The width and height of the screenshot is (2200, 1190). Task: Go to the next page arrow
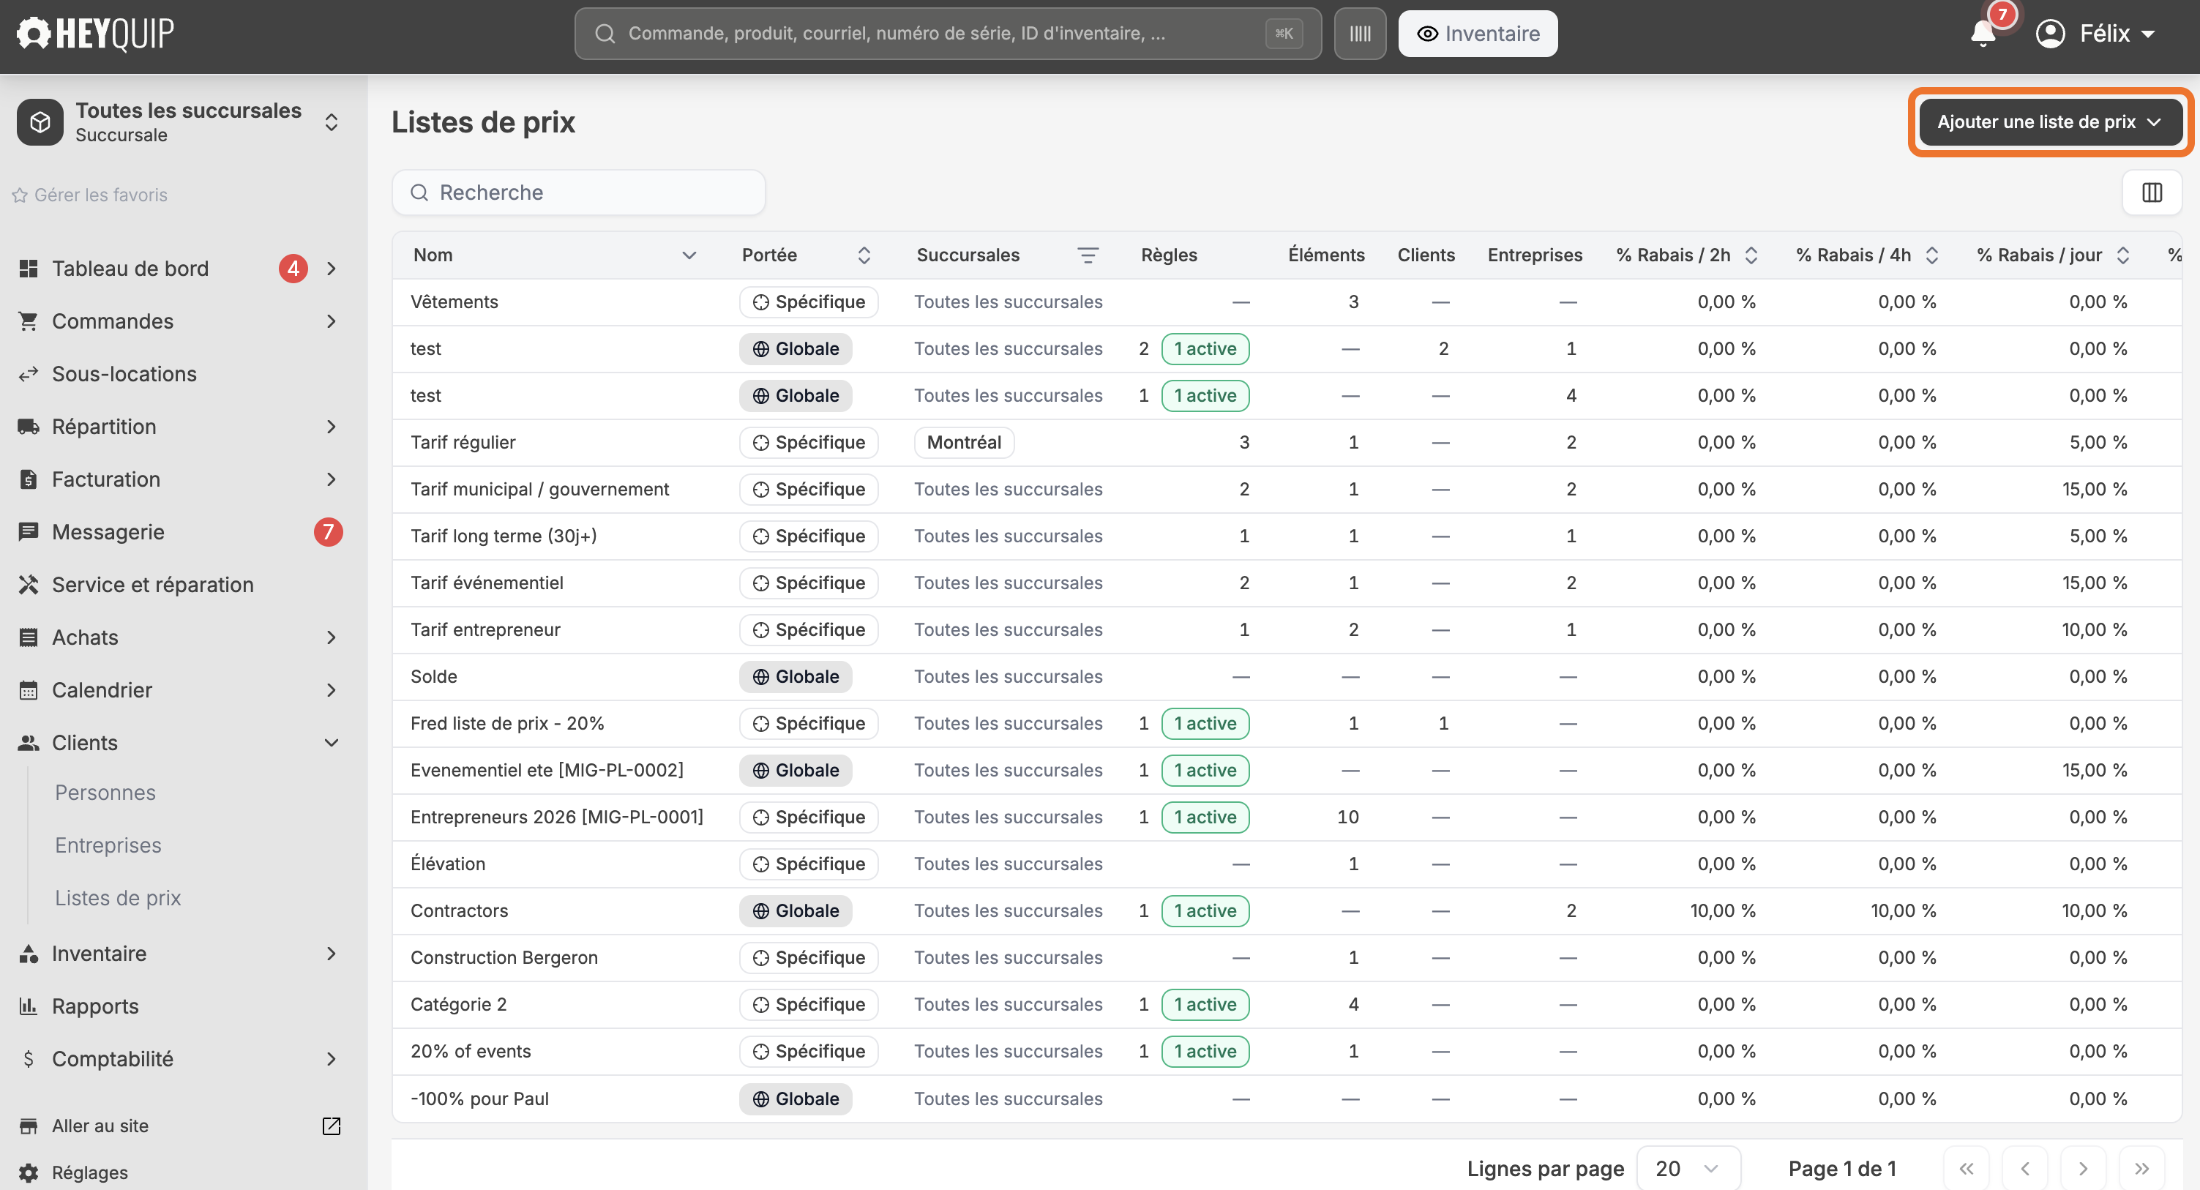coord(2082,1168)
